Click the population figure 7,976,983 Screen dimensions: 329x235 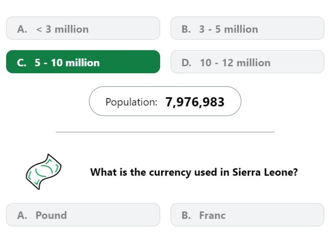point(195,102)
